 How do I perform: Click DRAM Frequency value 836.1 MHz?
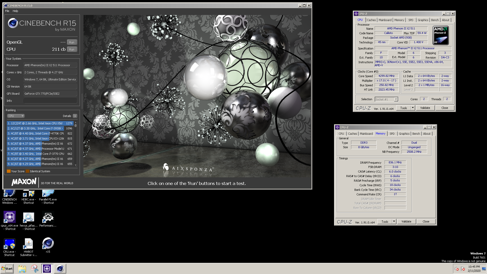pyautogui.click(x=395, y=162)
